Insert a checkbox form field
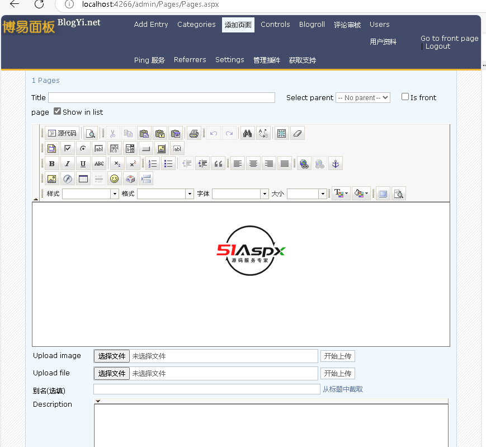 pos(68,148)
